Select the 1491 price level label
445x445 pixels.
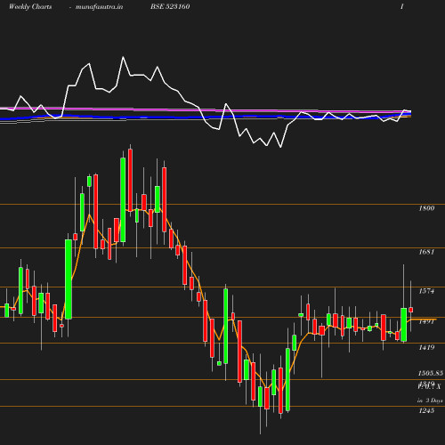click(426, 321)
